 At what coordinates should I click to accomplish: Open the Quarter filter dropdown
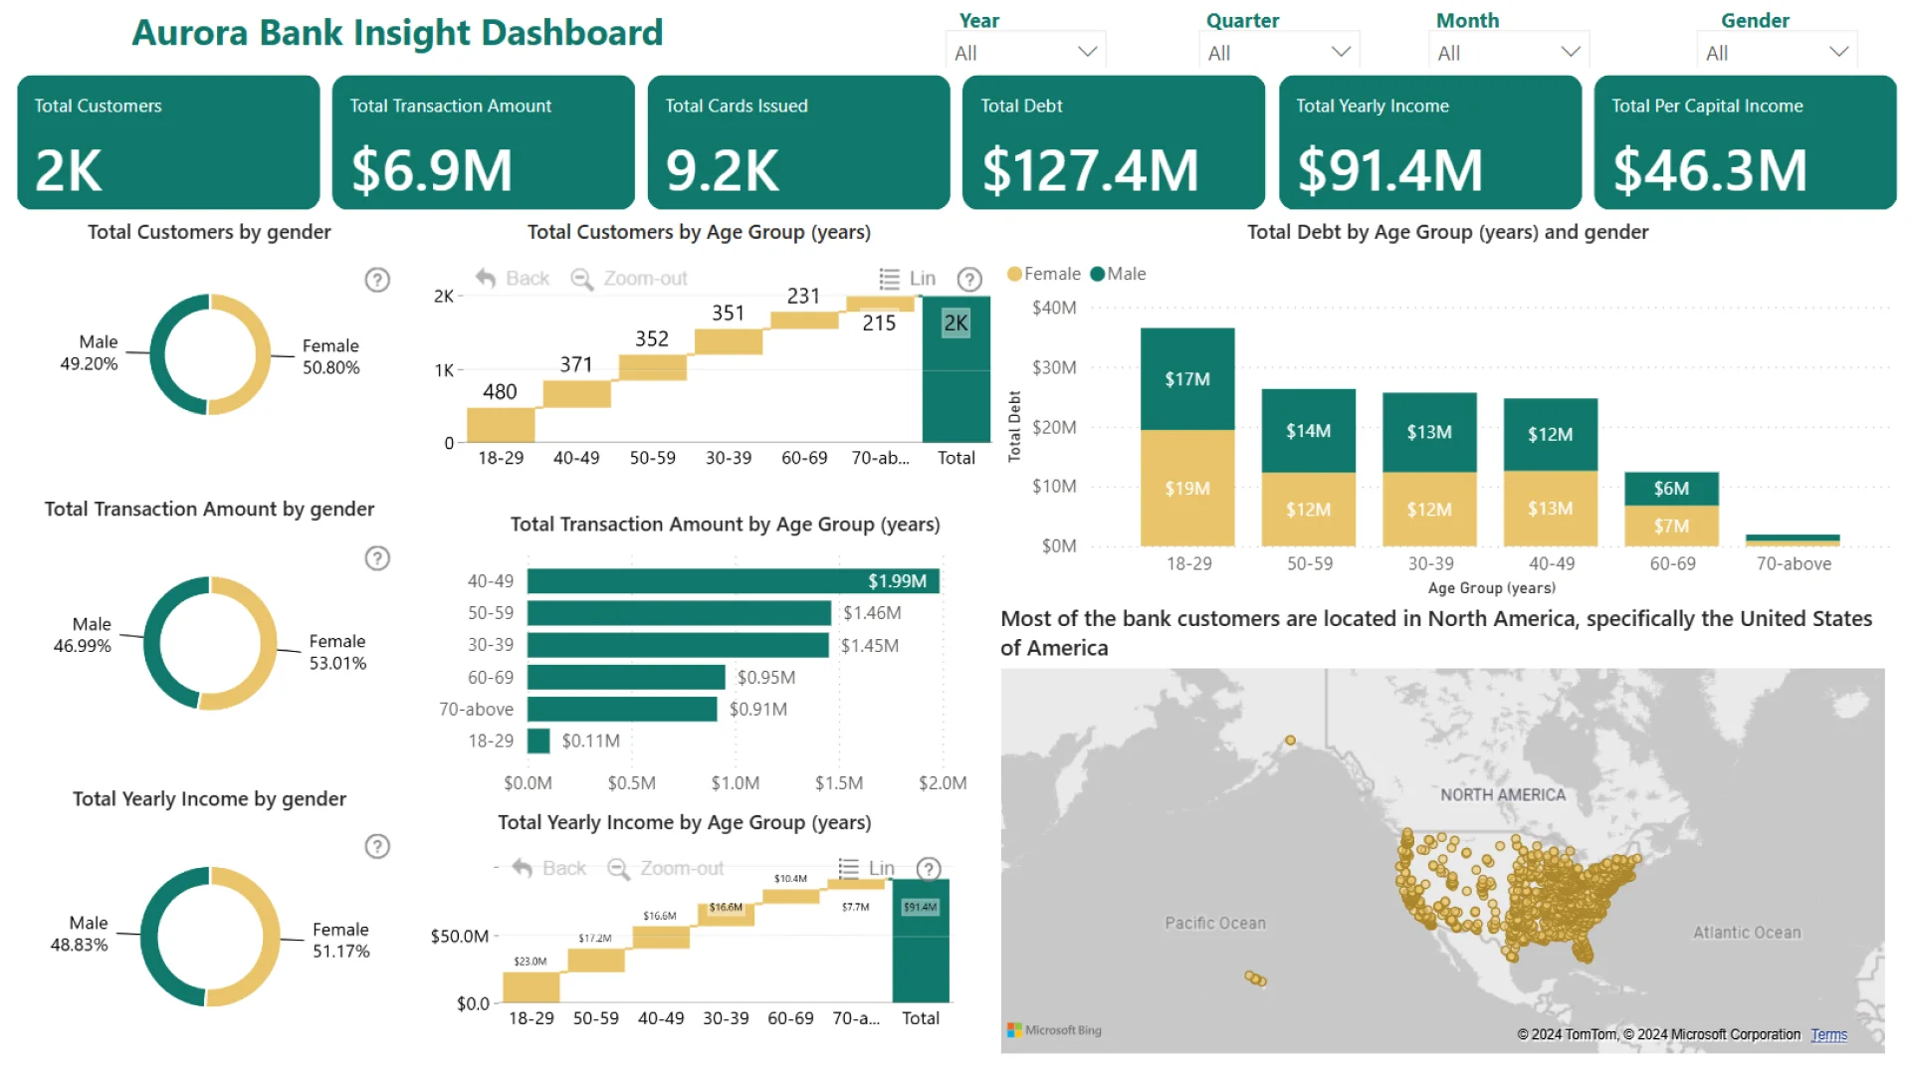(1279, 52)
